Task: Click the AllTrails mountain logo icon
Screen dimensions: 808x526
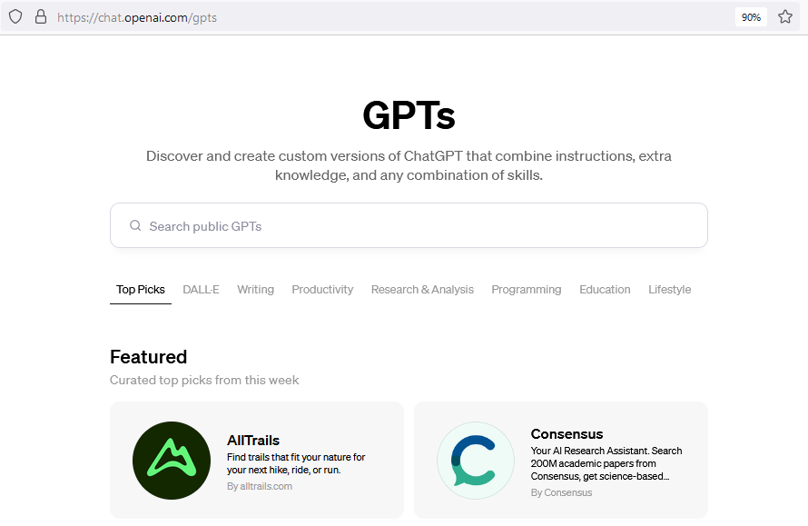Action: 172,461
